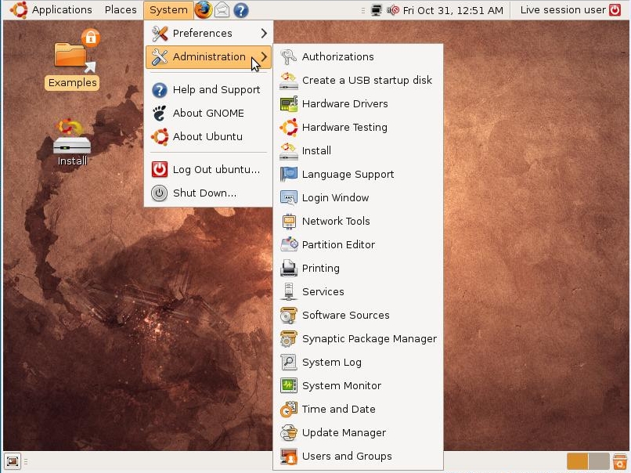The height and width of the screenshot is (473, 631).
Task: Launch Install from Administration menu
Action: pyautogui.click(x=358, y=150)
